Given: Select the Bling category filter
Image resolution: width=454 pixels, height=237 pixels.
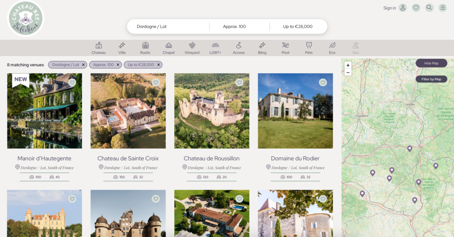Looking at the screenshot, I should (262, 48).
